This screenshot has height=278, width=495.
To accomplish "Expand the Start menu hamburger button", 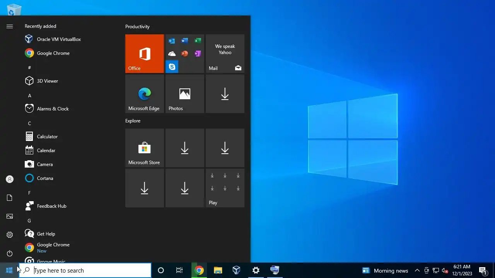I will (10, 26).
